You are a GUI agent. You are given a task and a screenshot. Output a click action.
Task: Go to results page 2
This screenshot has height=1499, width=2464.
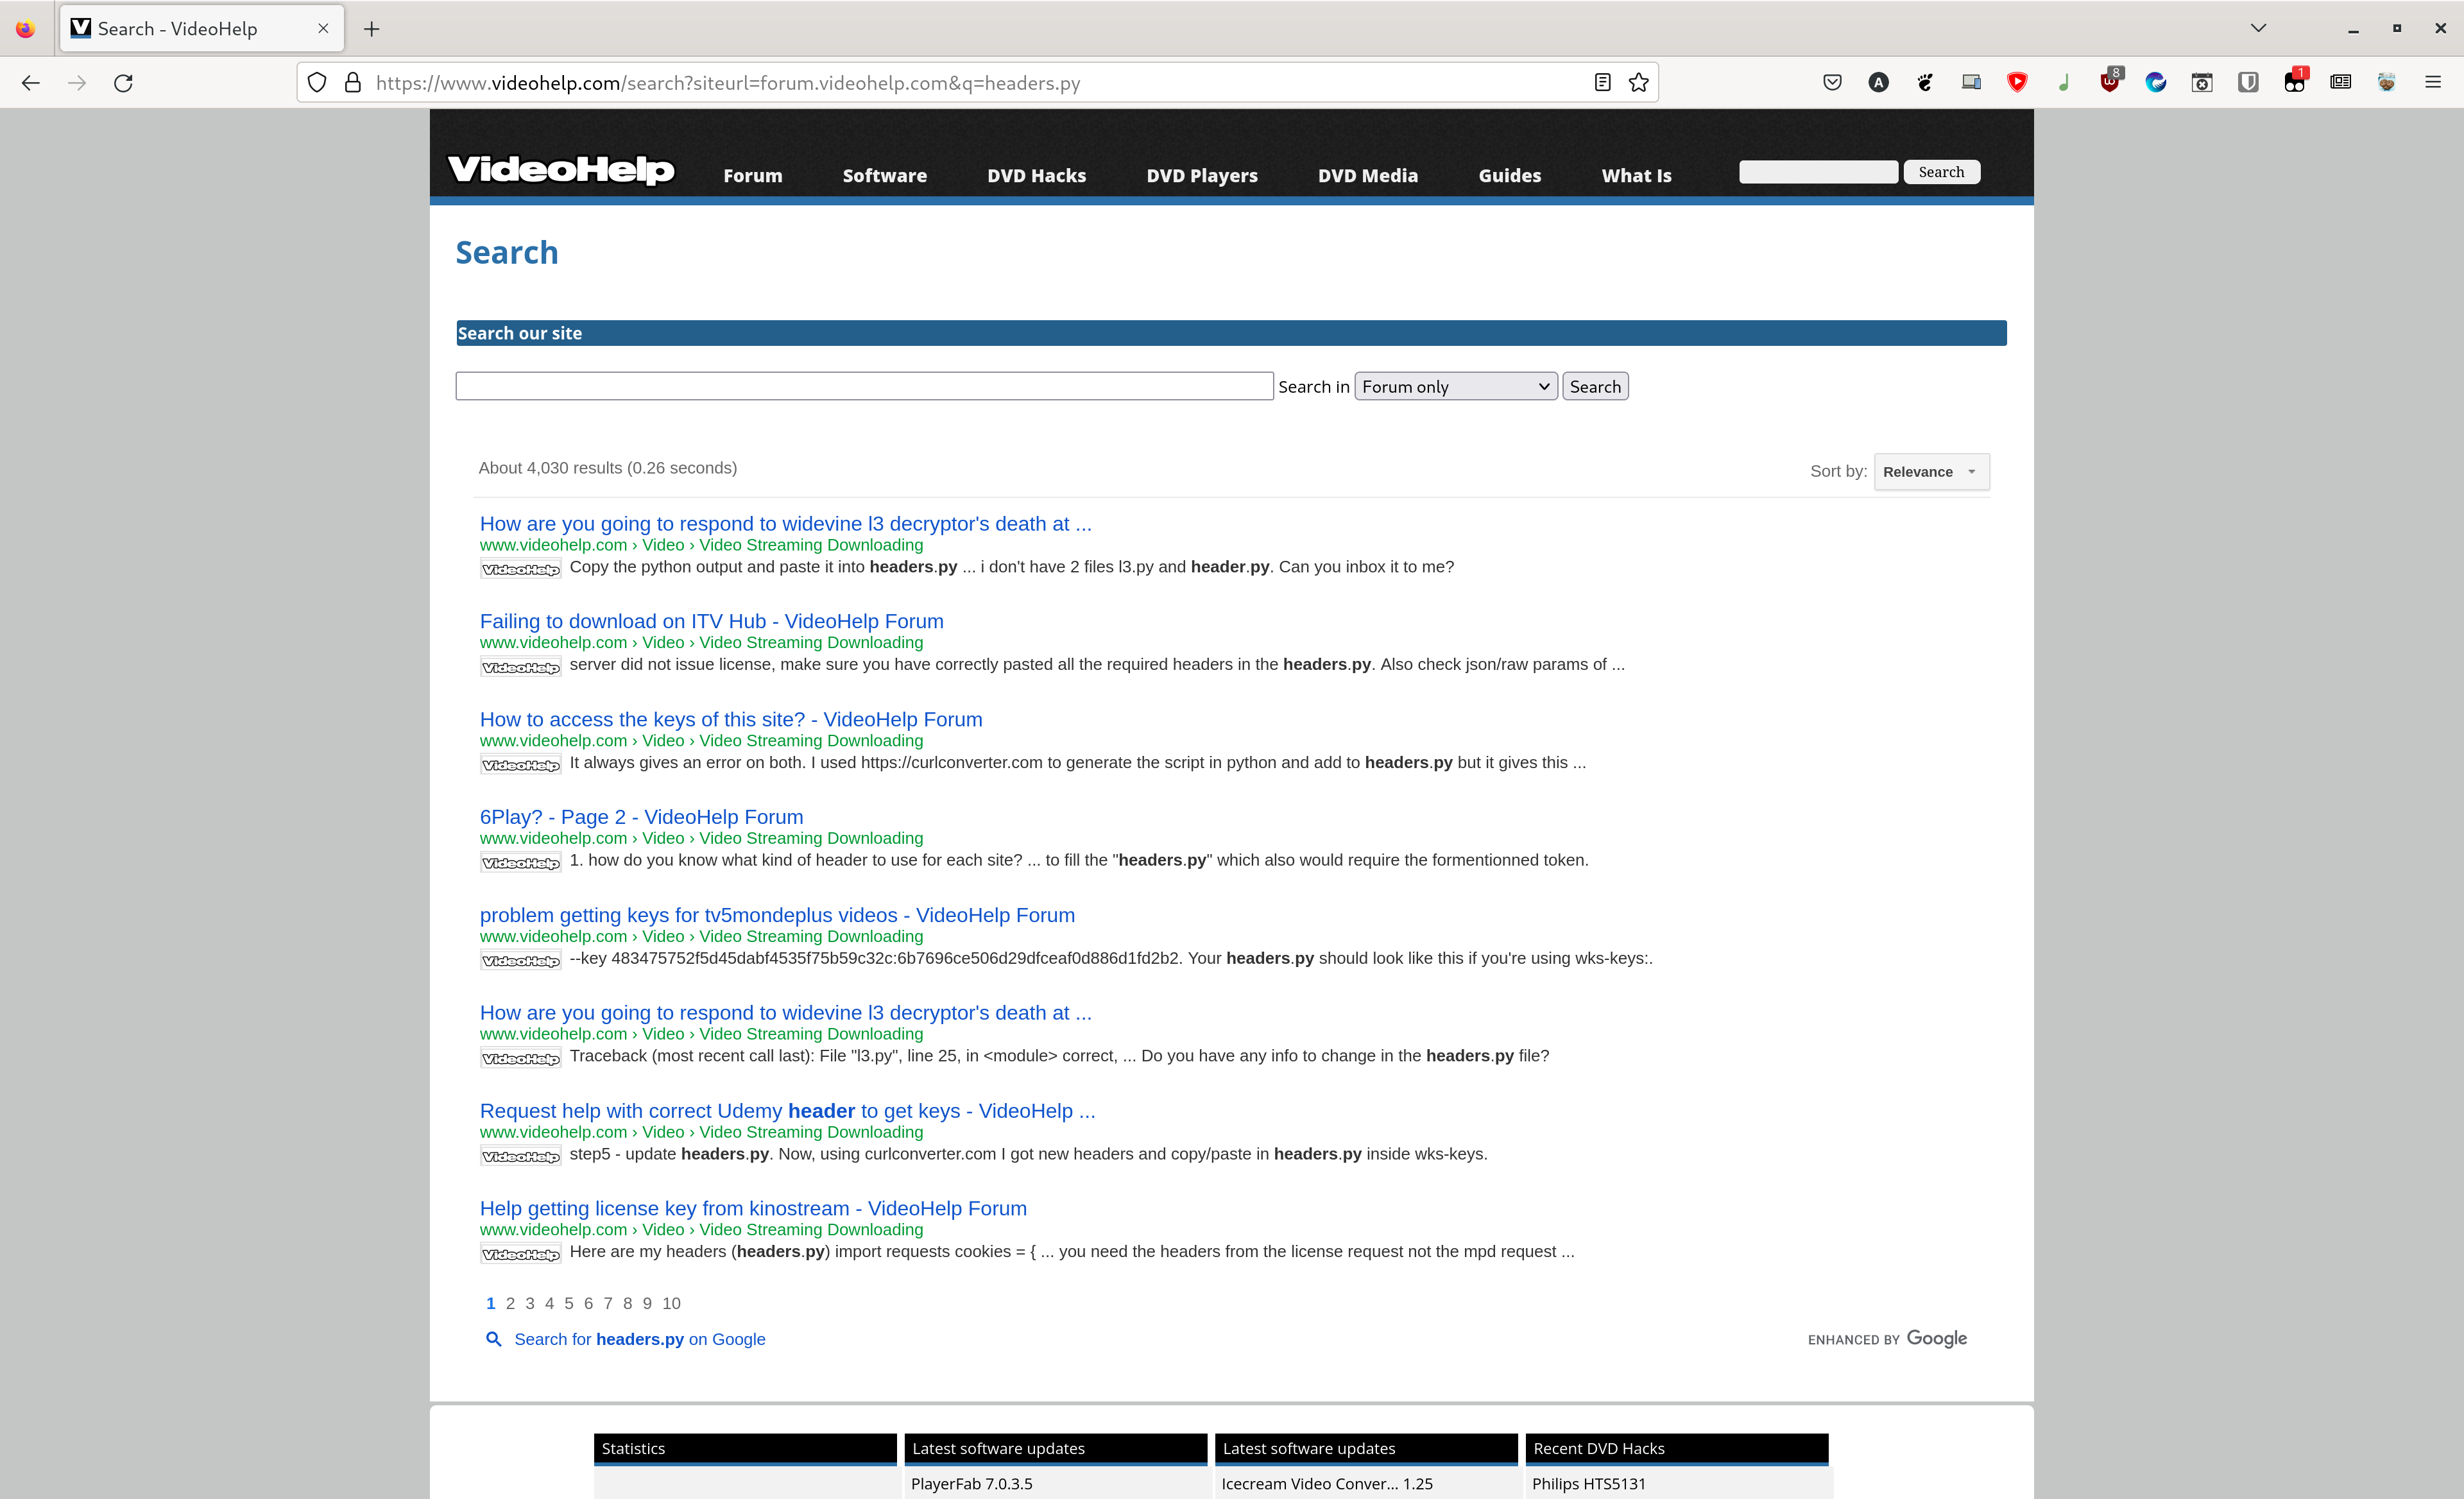tap(510, 1303)
